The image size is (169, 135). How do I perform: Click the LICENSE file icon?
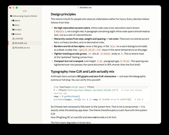pos(13,38)
